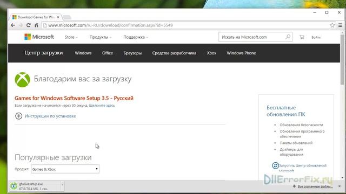Viewport: 346px width, 194px height.
Task: Click Обновления безопасности list item
Action: (x=301, y=124)
